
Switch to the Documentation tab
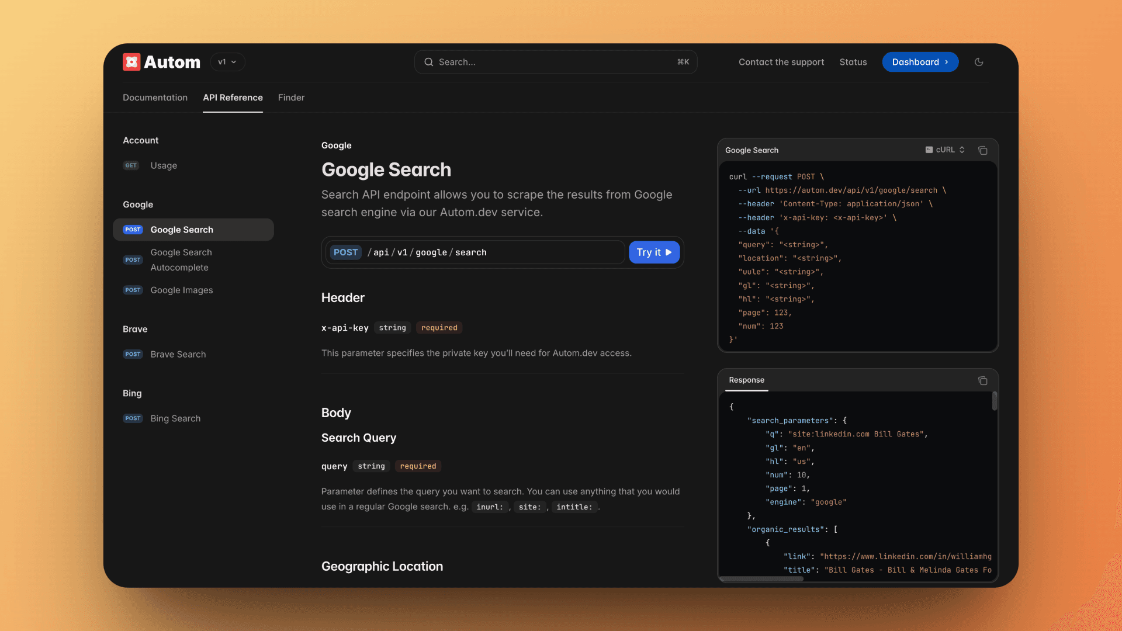tap(155, 98)
